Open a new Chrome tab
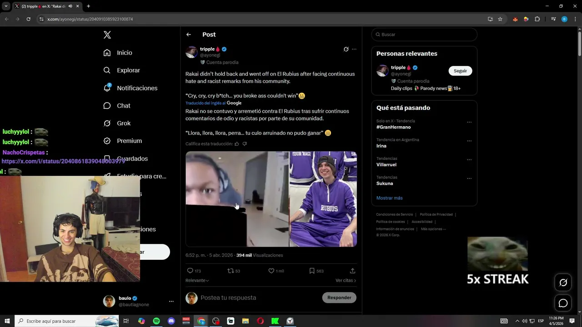 pos(88,6)
